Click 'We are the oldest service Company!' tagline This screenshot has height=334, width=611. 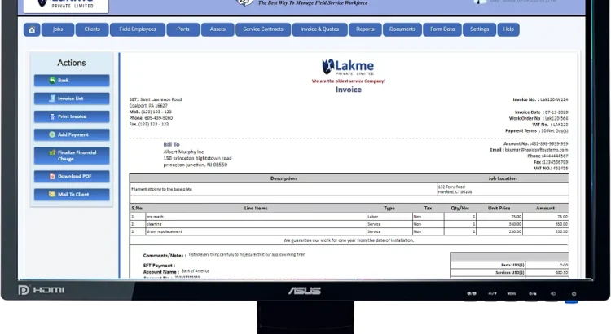point(349,81)
